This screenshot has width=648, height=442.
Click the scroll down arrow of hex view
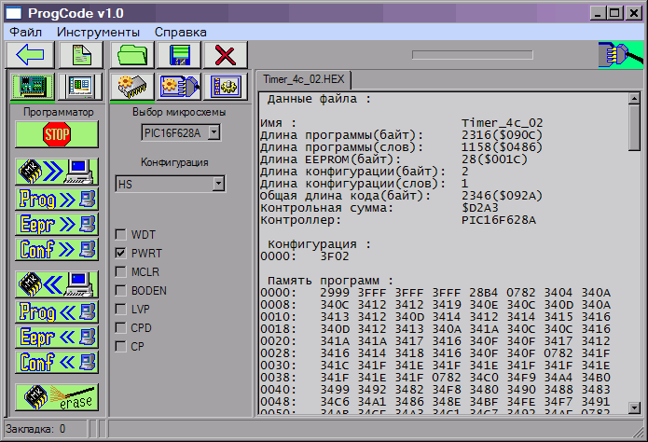pos(634,407)
